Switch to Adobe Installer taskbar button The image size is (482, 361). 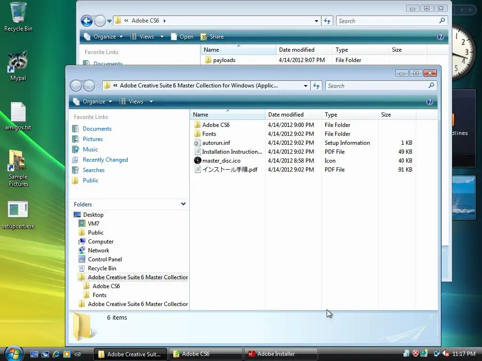[281, 354]
